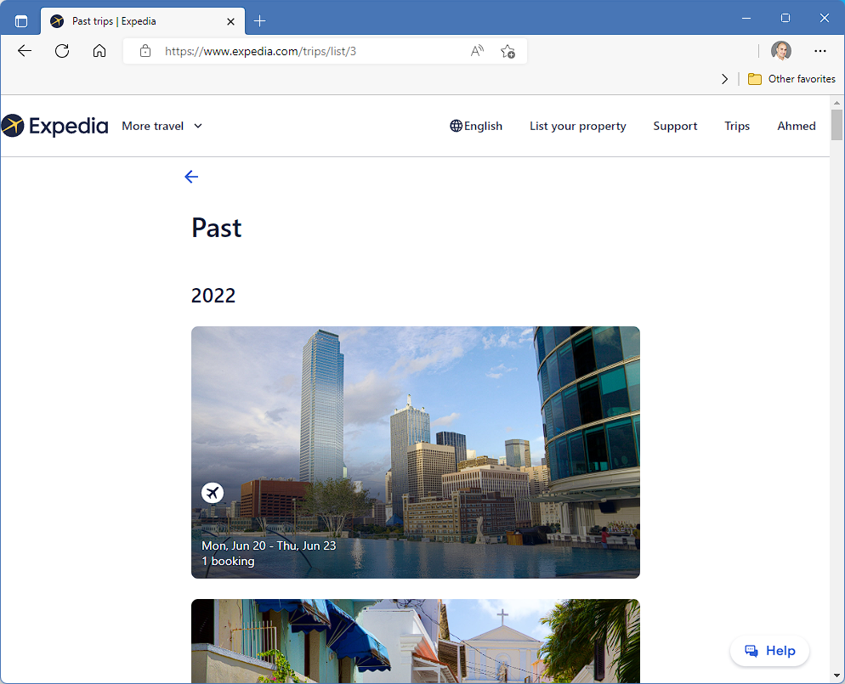Open the Read aloud icon in address bar

[477, 51]
